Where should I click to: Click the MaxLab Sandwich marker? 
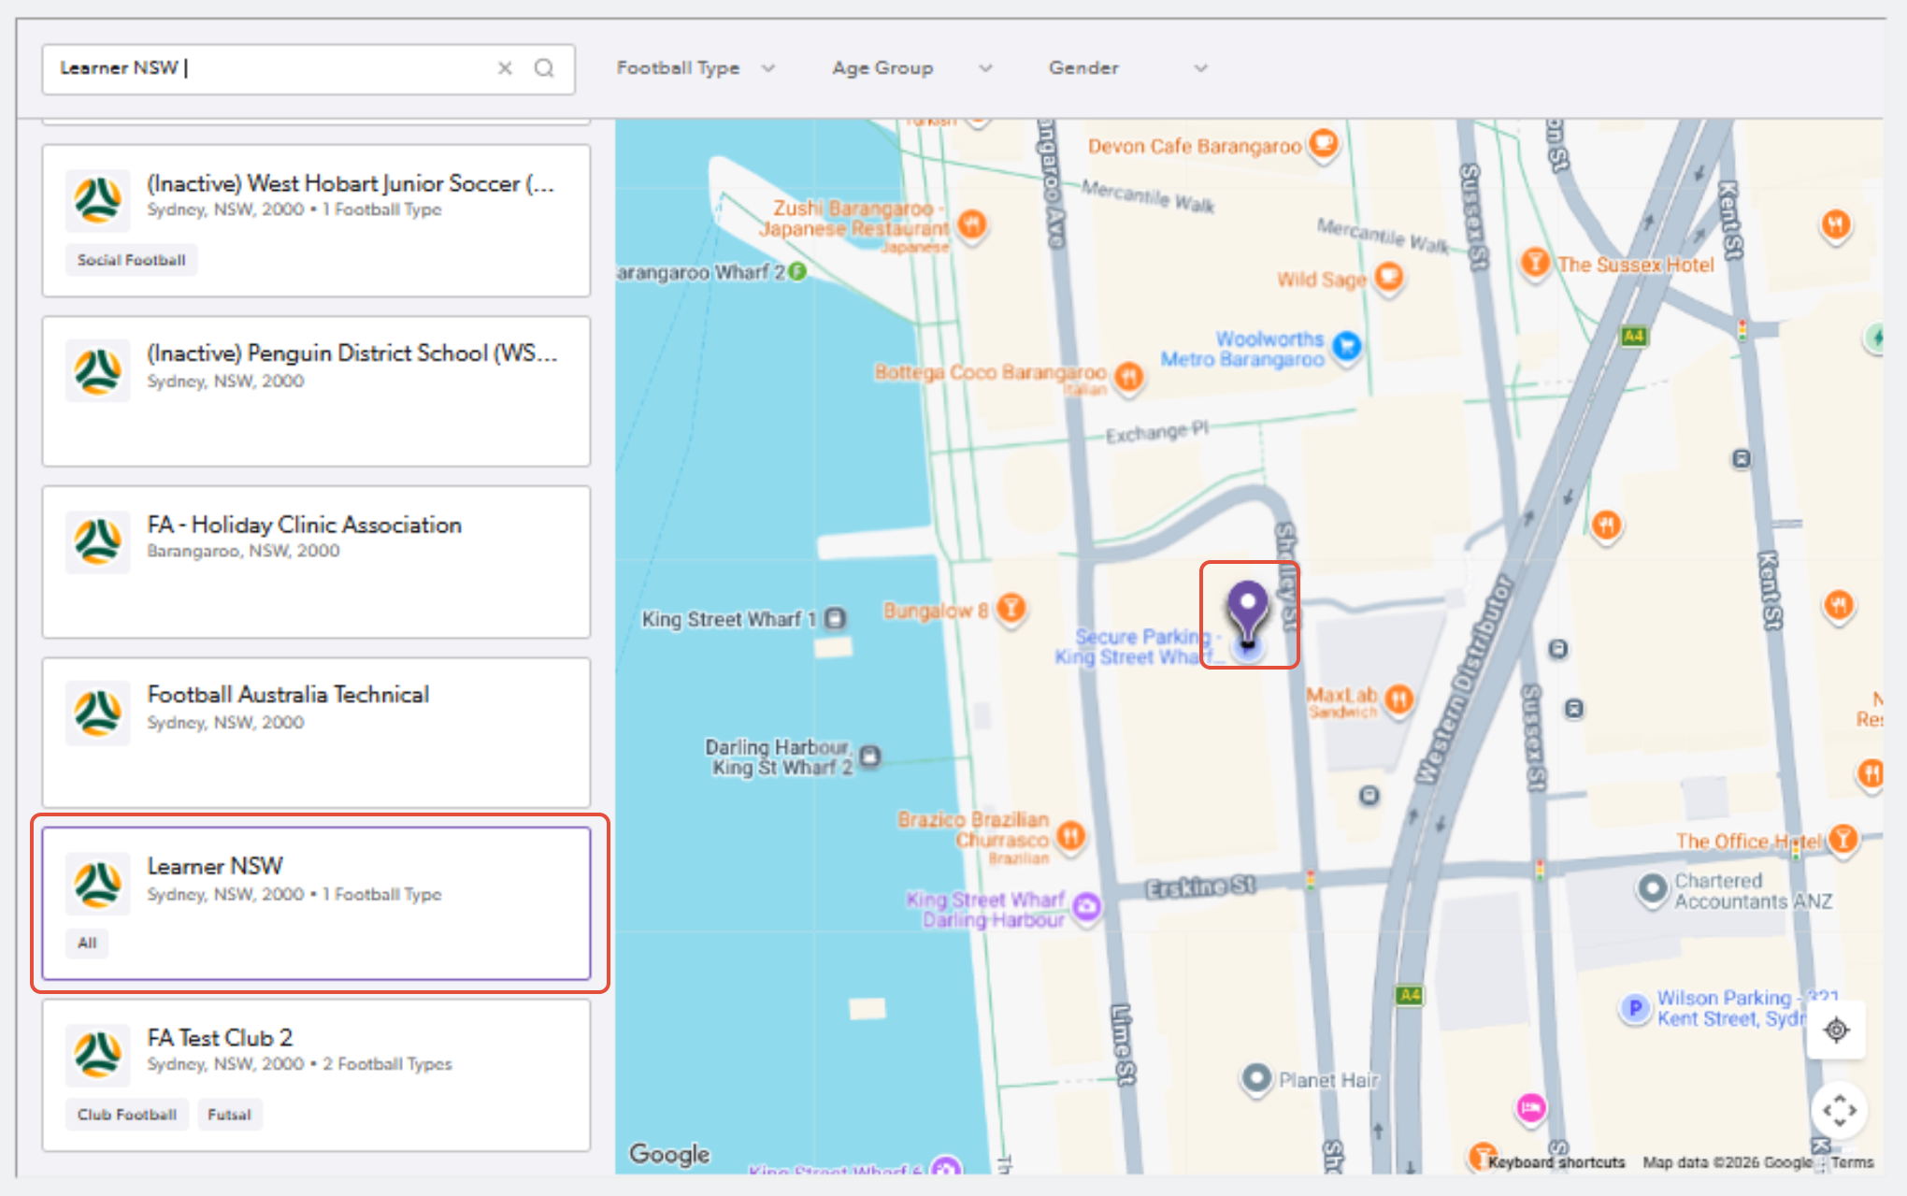(x=1398, y=699)
